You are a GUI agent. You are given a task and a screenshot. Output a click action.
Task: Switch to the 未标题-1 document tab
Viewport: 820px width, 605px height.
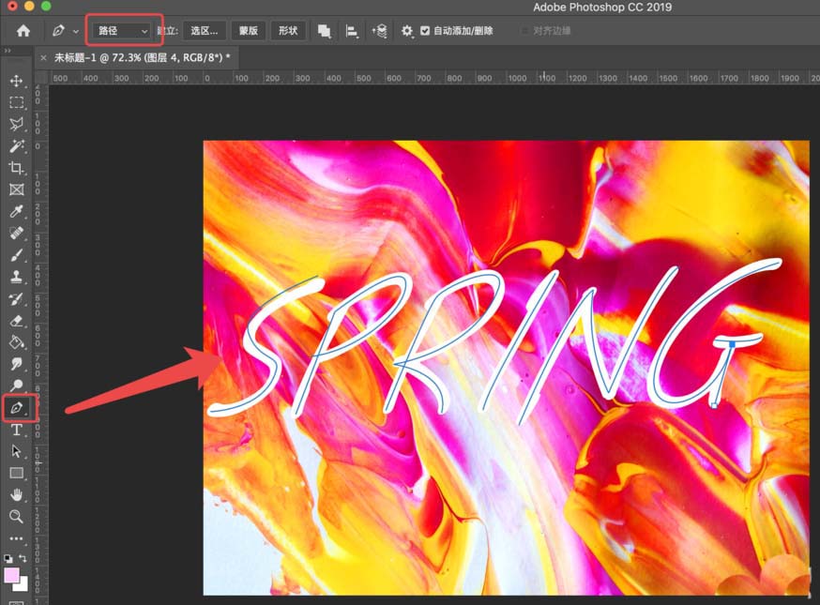141,57
